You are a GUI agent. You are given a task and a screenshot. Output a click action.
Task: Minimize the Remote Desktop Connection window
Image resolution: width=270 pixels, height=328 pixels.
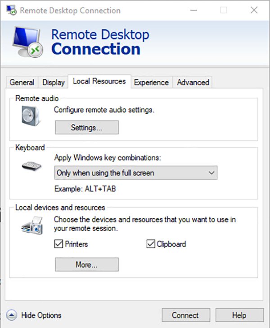pyautogui.click(x=193, y=10)
